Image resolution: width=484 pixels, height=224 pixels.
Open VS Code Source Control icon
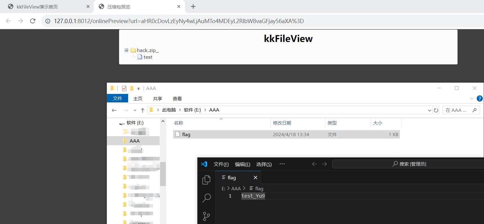click(x=206, y=216)
